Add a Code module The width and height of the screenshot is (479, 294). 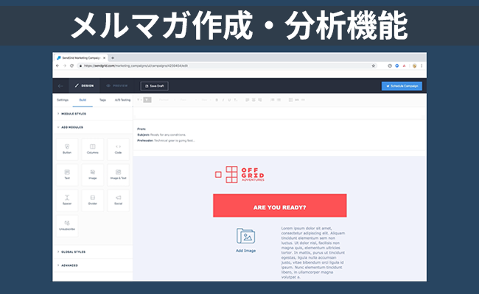point(118,149)
